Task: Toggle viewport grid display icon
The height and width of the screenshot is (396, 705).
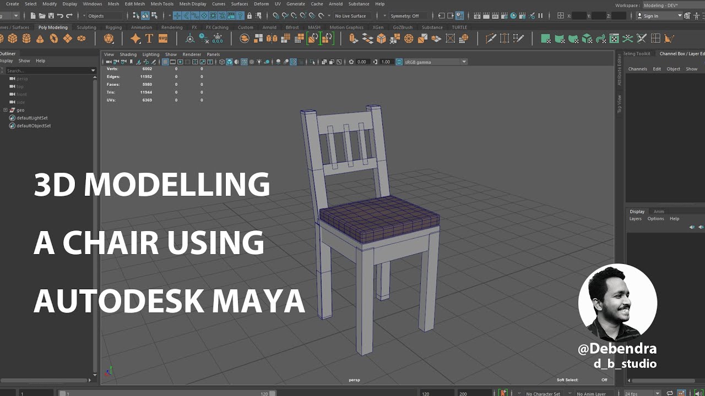Action: (165, 62)
